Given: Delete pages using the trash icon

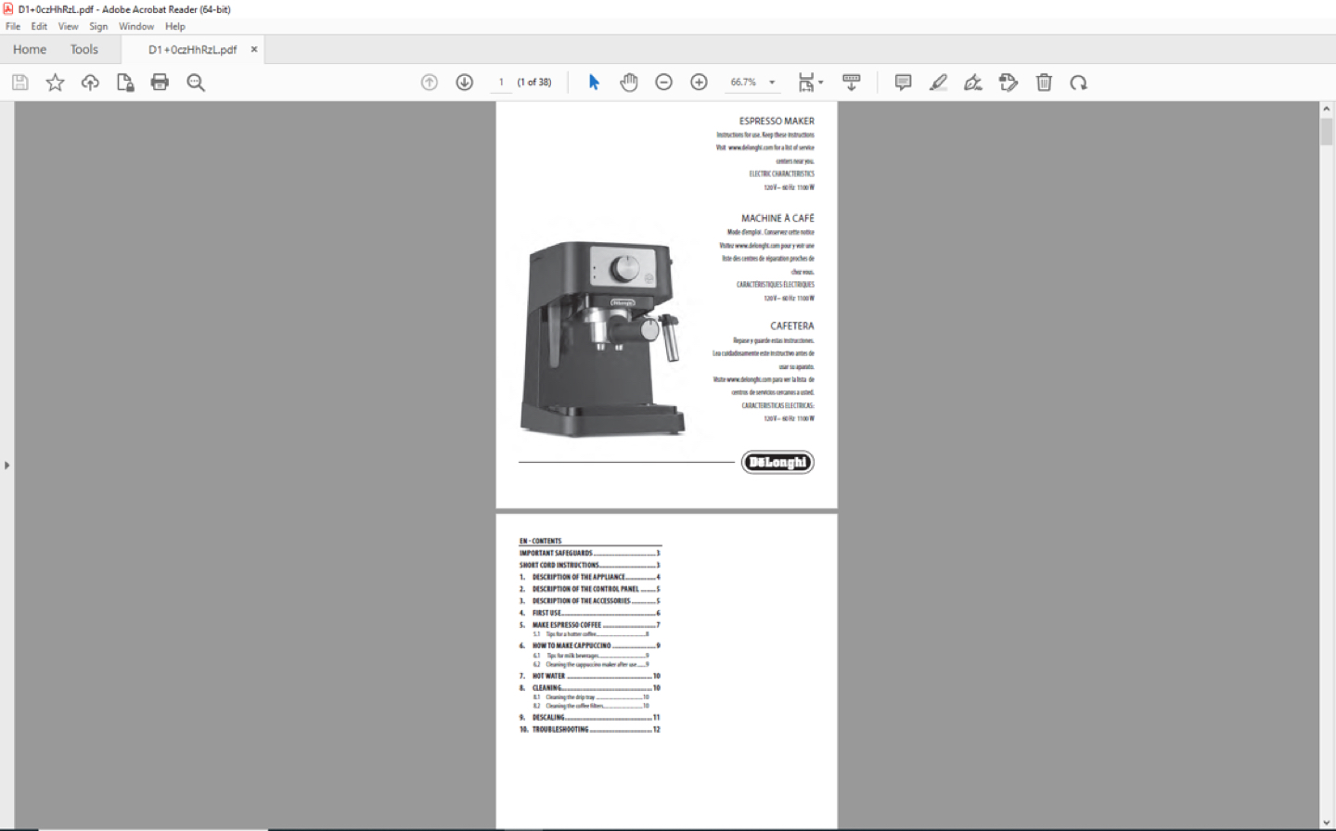Looking at the screenshot, I should 1043,82.
